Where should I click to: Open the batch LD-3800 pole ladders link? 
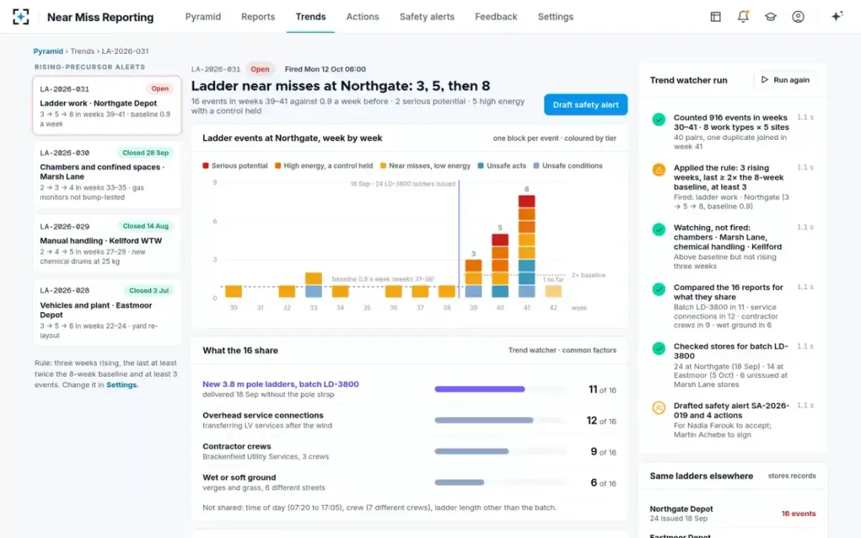(x=281, y=384)
